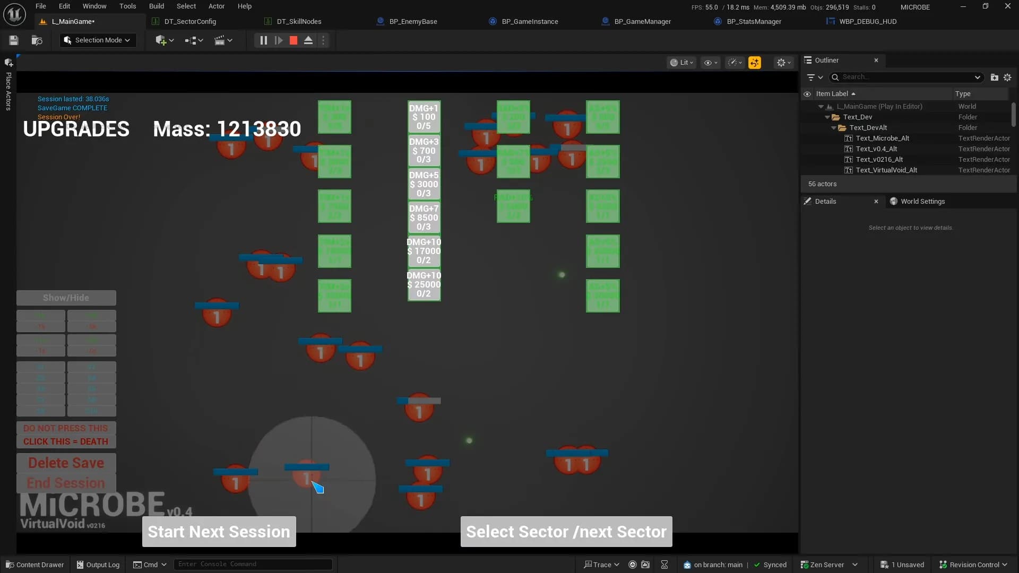Open the Cmd console type dropdown
The width and height of the screenshot is (1019, 573).
pos(150,565)
